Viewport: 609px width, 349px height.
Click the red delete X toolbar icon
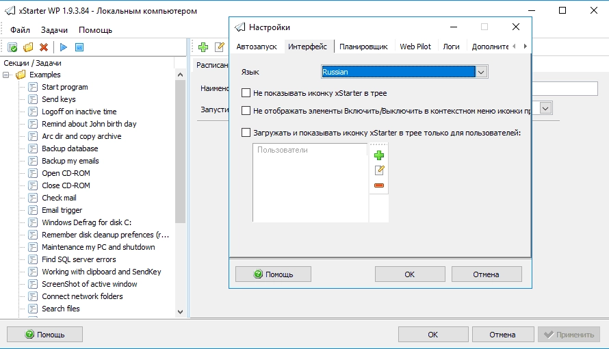point(44,47)
